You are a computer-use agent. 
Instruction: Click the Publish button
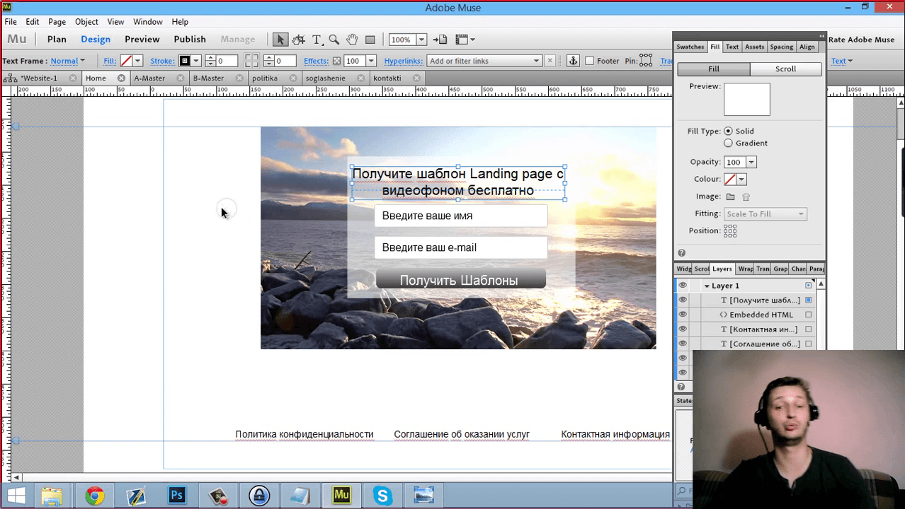point(190,40)
